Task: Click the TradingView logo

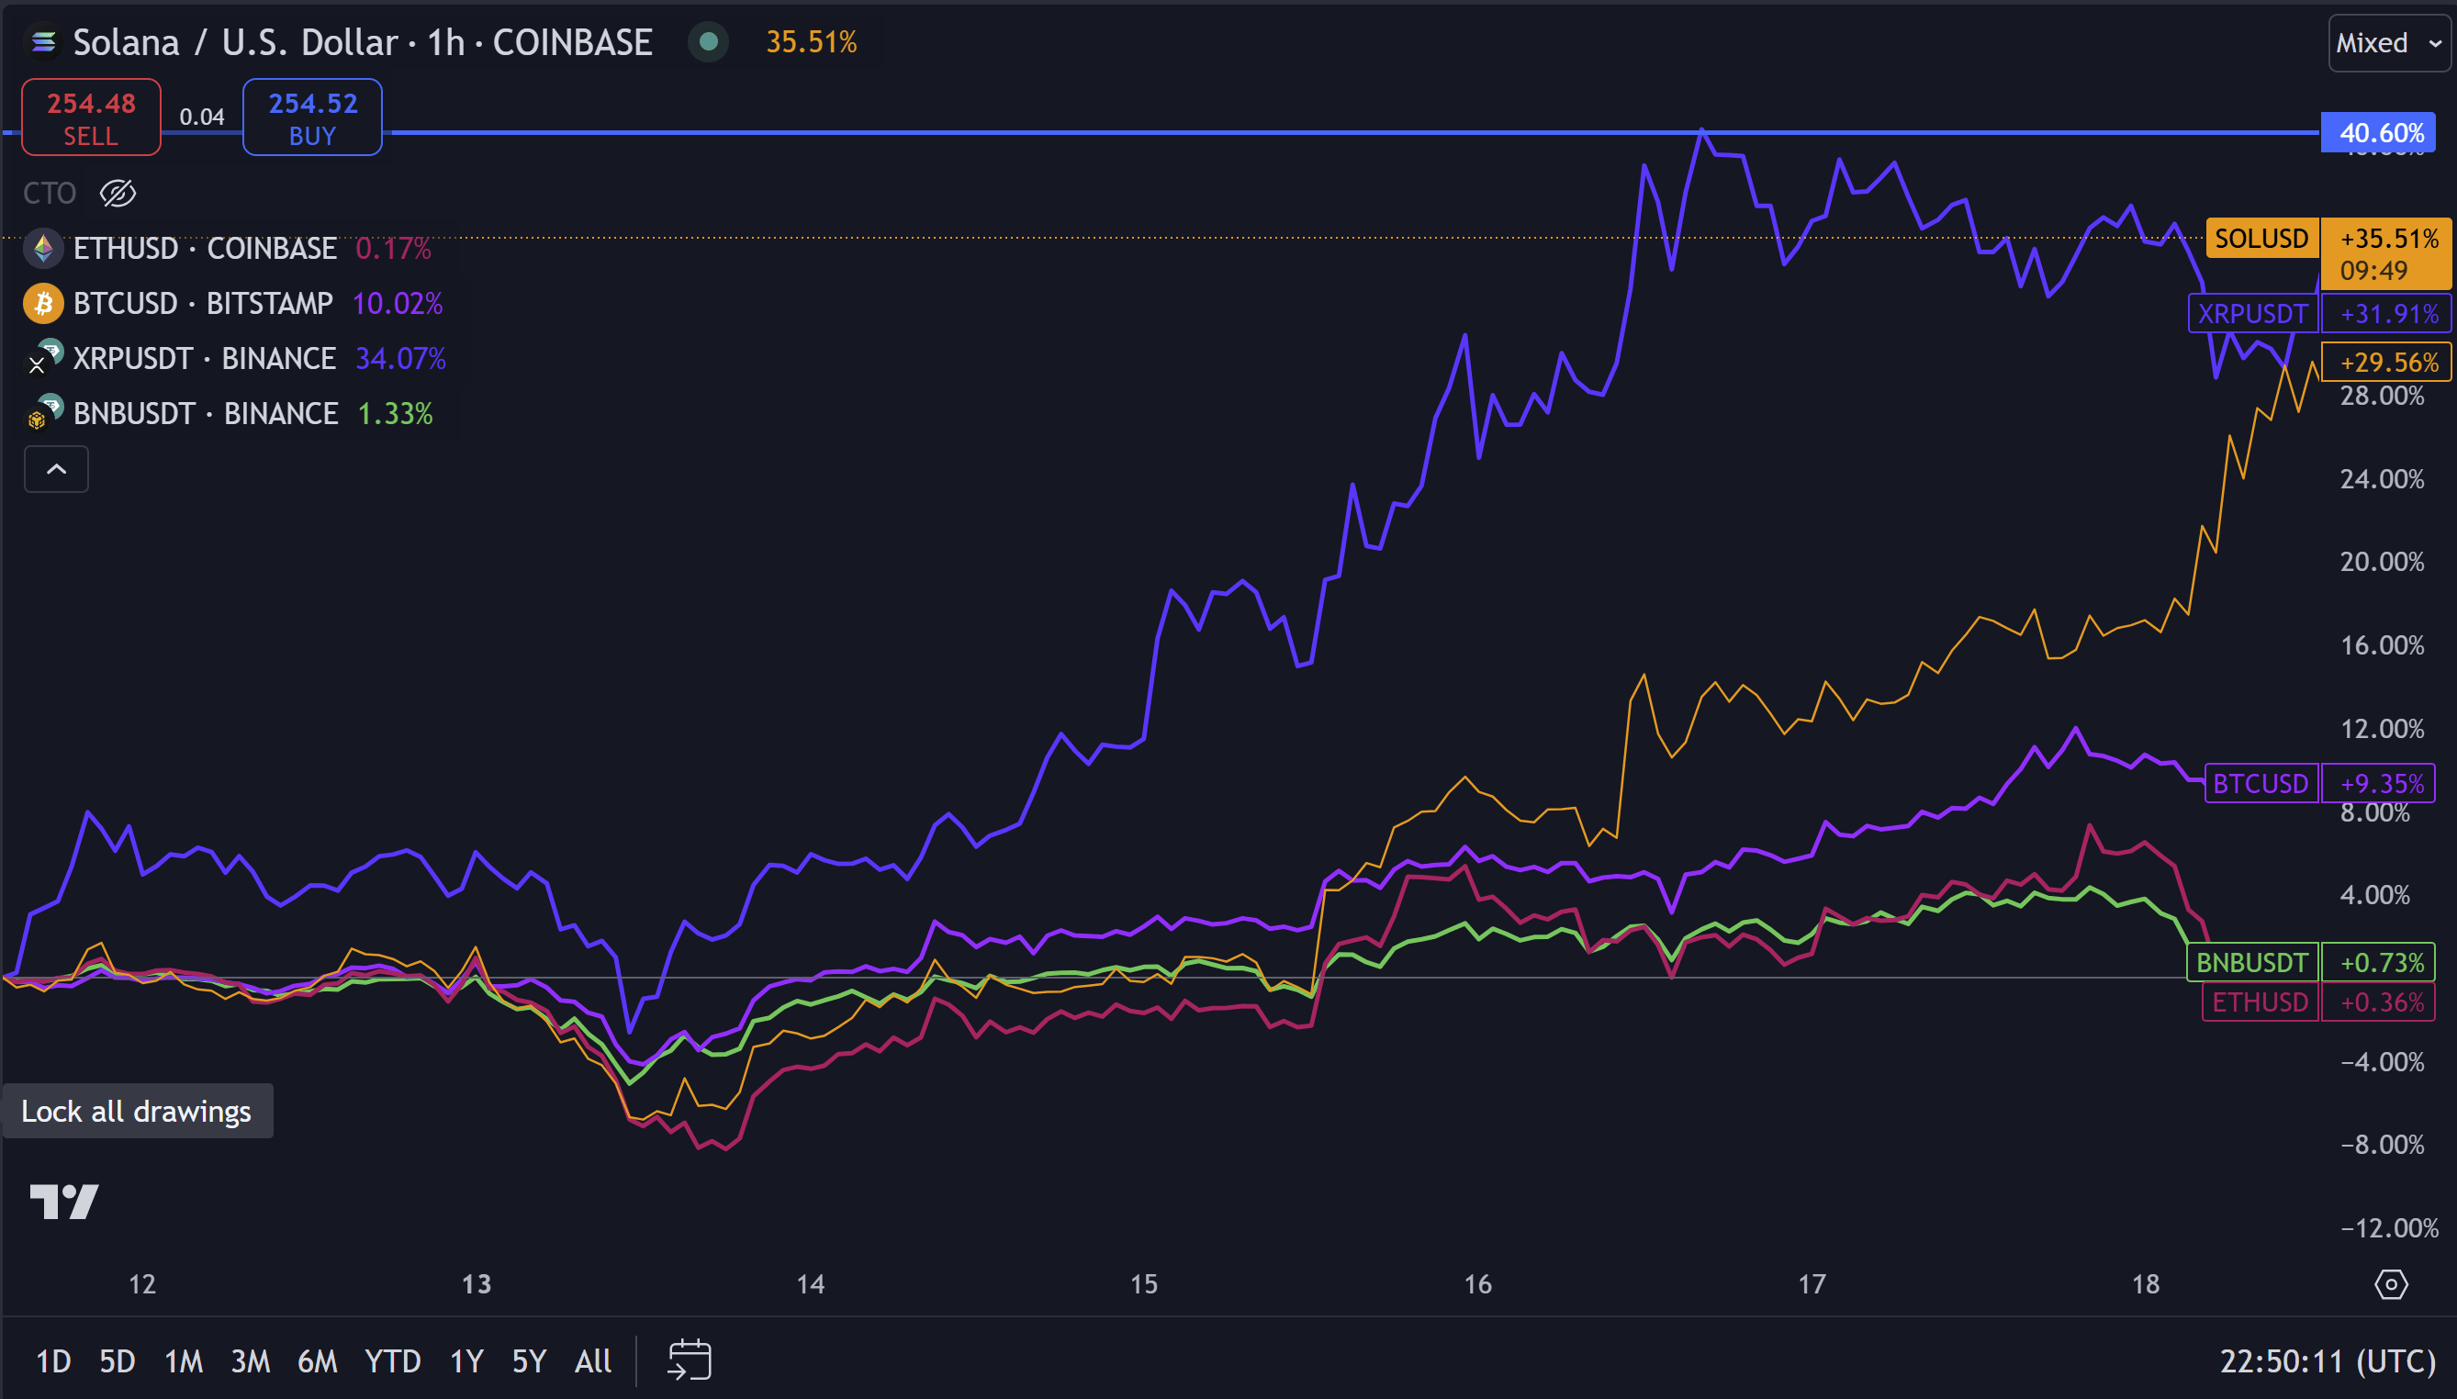Action: point(64,1201)
